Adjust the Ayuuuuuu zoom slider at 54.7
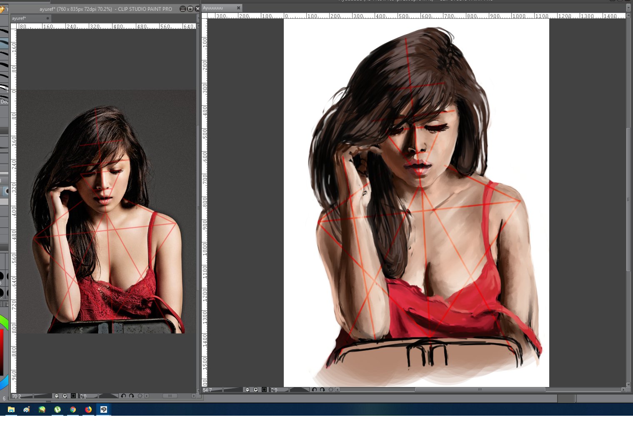The height and width of the screenshot is (422, 633). coord(222,390)
